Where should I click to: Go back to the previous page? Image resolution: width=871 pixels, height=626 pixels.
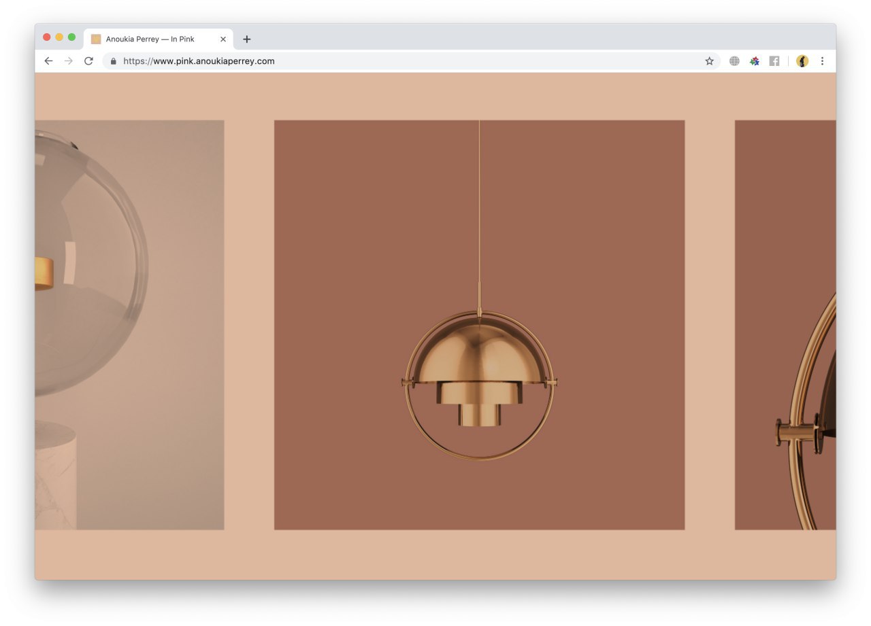(x=48, y=61)
